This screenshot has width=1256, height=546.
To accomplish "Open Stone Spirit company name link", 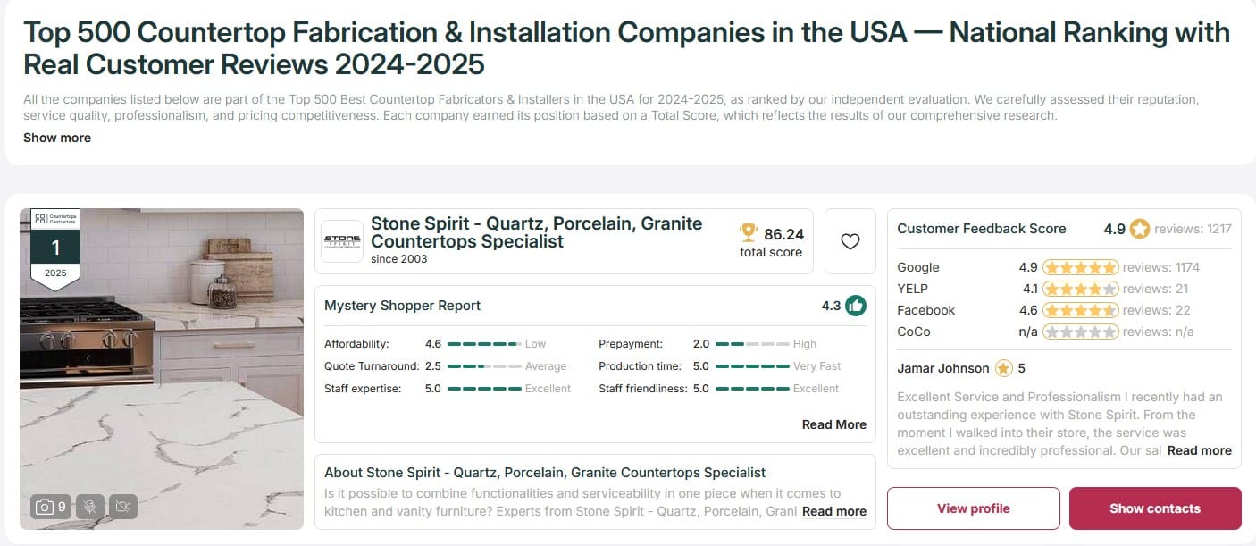I will coord(537,232).
